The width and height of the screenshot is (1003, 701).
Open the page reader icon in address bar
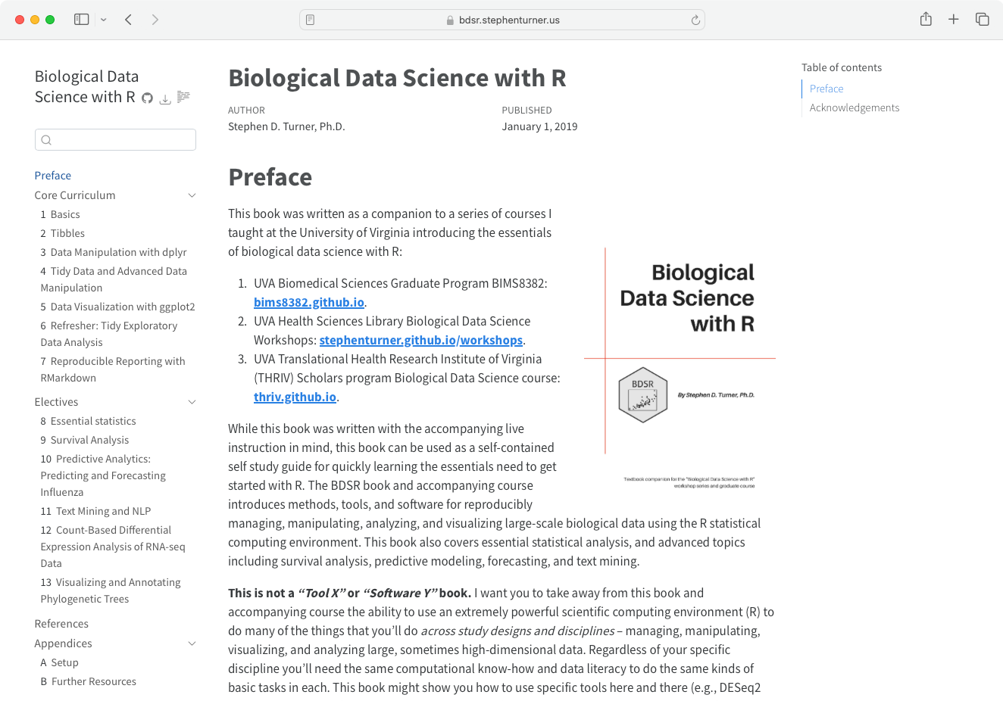pyautogui.click(x=311, y=20)
